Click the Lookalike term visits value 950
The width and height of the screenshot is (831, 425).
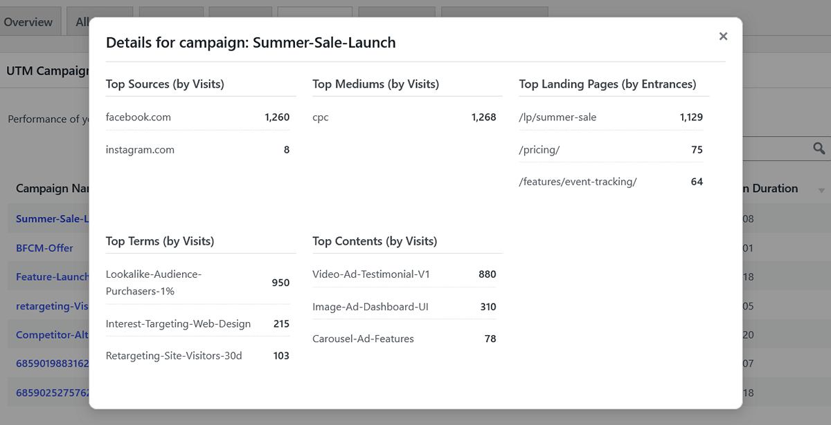point(280,282)
